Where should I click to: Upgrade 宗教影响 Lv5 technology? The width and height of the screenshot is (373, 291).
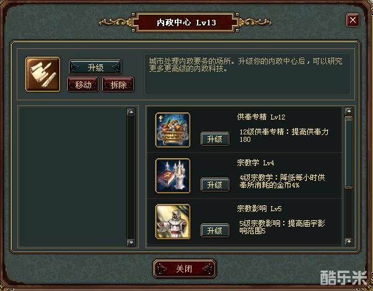[x=215, y=230]
